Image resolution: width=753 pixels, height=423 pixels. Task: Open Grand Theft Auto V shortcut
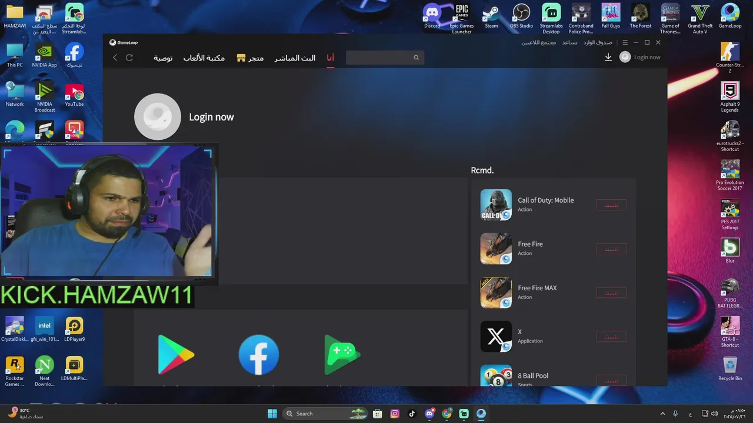(700, 18)
